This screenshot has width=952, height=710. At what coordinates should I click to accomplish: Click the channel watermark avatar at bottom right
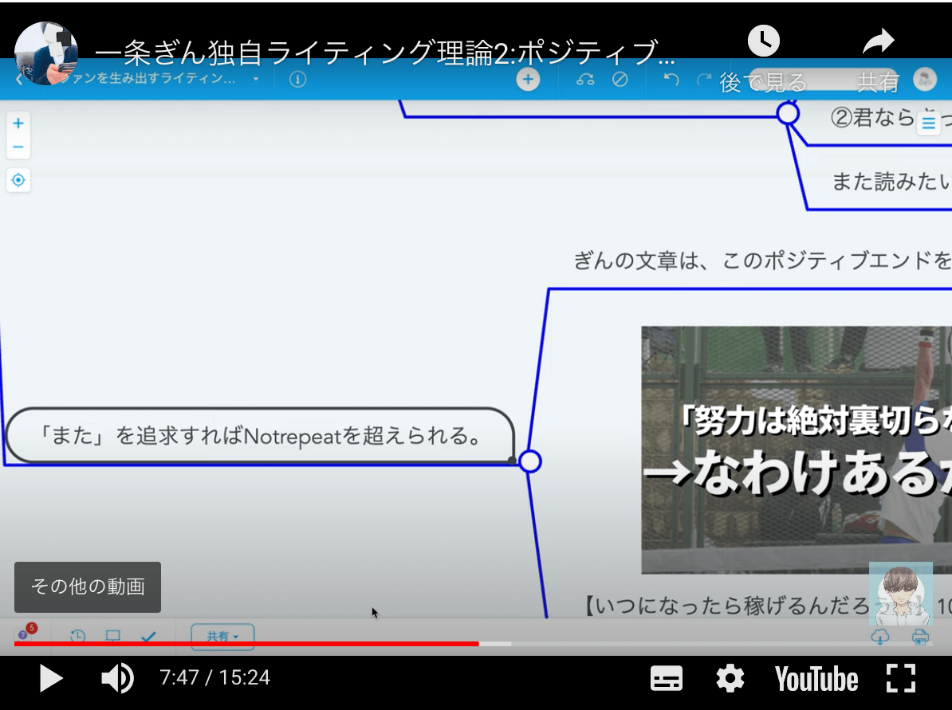click(x=901, y=594)
